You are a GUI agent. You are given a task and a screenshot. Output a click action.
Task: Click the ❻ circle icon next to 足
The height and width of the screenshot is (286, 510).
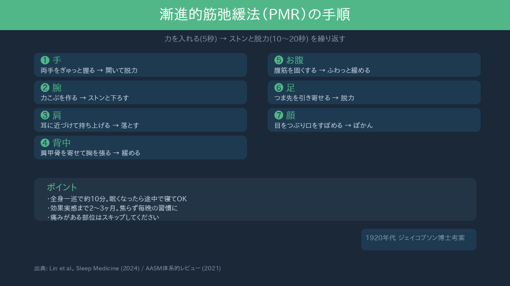[278, 88]
